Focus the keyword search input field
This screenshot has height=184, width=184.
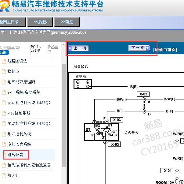pyautogui.click(x=10, y=48)
